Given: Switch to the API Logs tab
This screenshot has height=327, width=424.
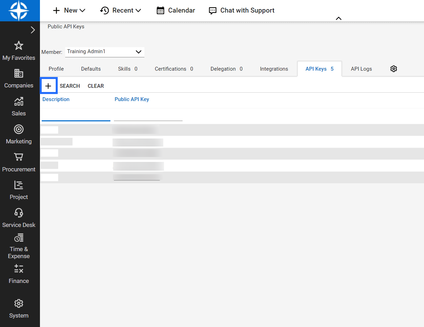Looking at the screenshot, I should click(361, 69).
